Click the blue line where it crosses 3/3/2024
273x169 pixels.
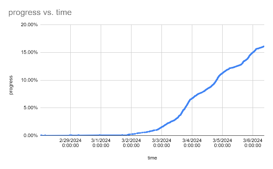161,127
